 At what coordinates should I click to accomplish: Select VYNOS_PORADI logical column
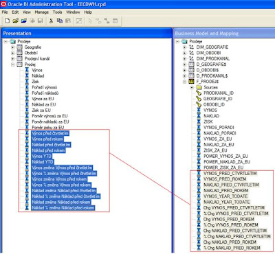pyautogui.click(x=219, y=127)
